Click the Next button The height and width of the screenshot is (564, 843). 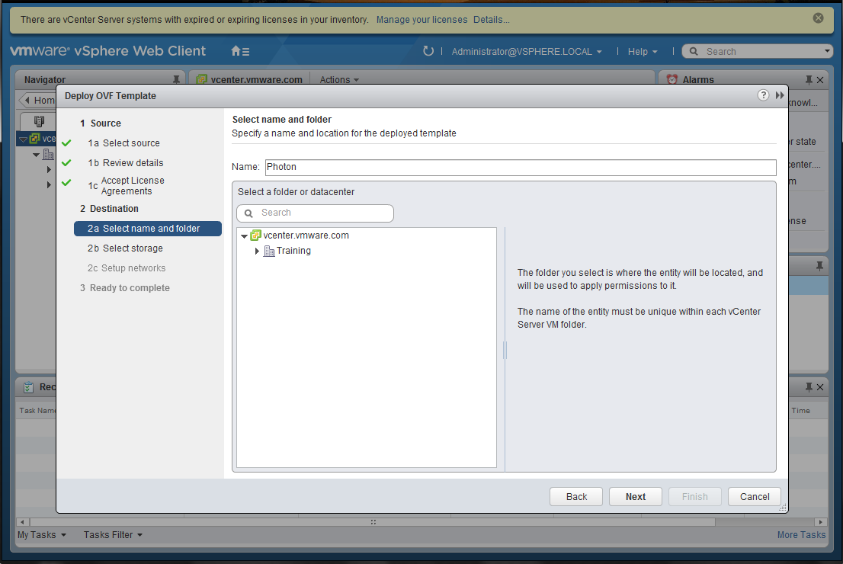635,497
